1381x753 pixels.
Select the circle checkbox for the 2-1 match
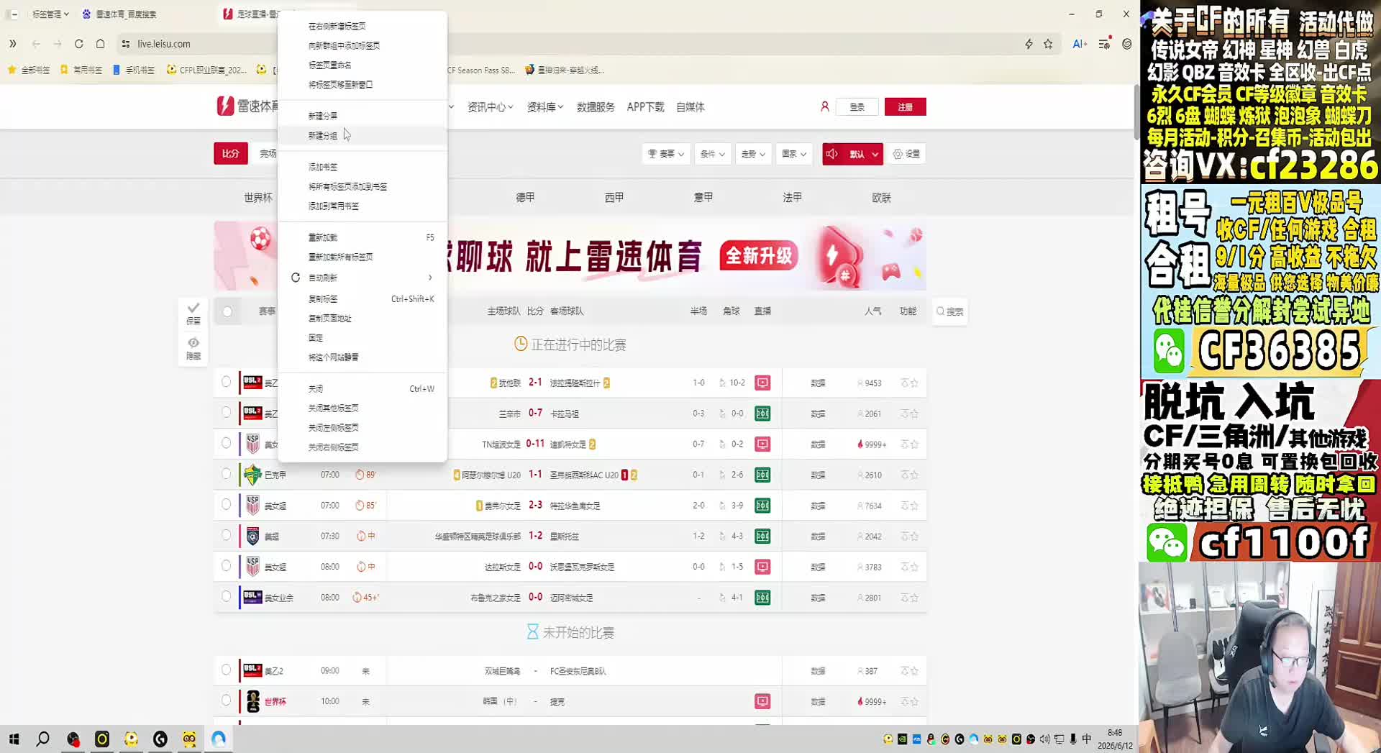(x=227, y=382)
